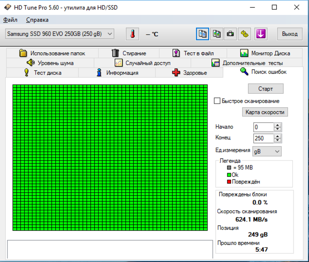Enable the Быстрое сканирование checkbox
The height and width of the screenshot is (262, 309).
[x=217, y=101]
